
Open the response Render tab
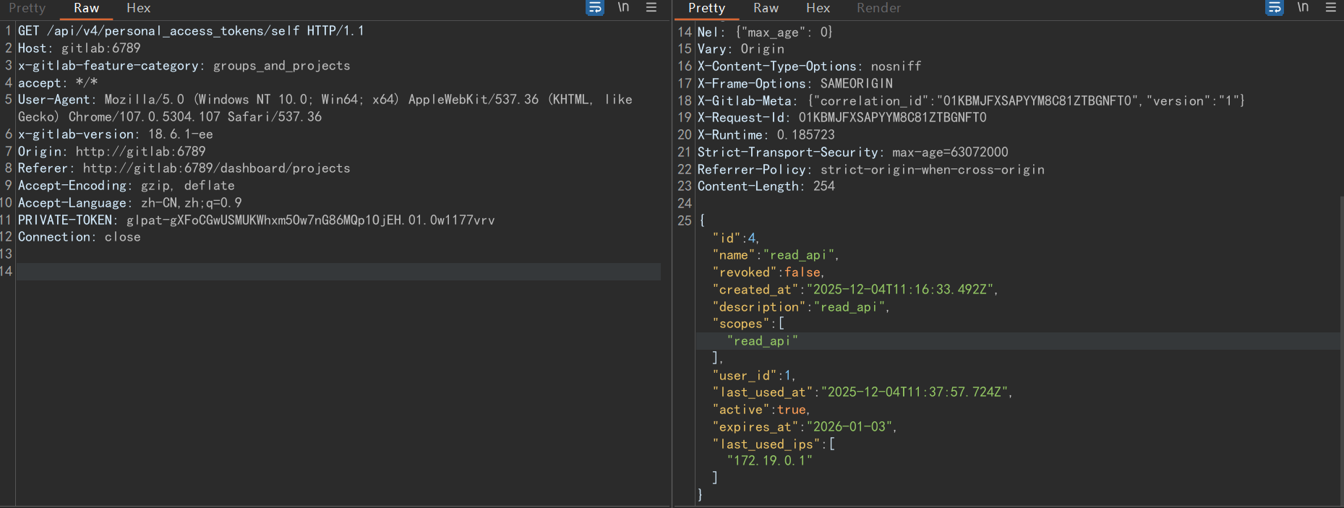tap(878, 8)
